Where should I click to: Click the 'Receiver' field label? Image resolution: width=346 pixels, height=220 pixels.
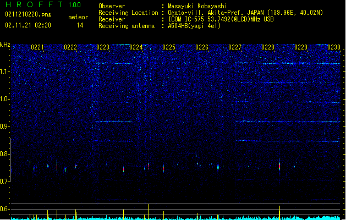112,19
